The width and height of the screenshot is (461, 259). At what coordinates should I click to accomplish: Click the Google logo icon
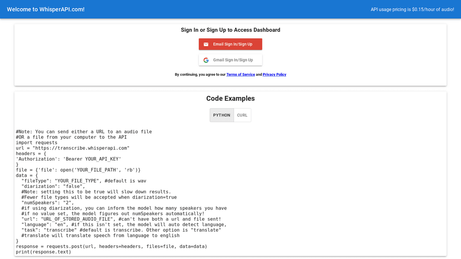point(206,60)
